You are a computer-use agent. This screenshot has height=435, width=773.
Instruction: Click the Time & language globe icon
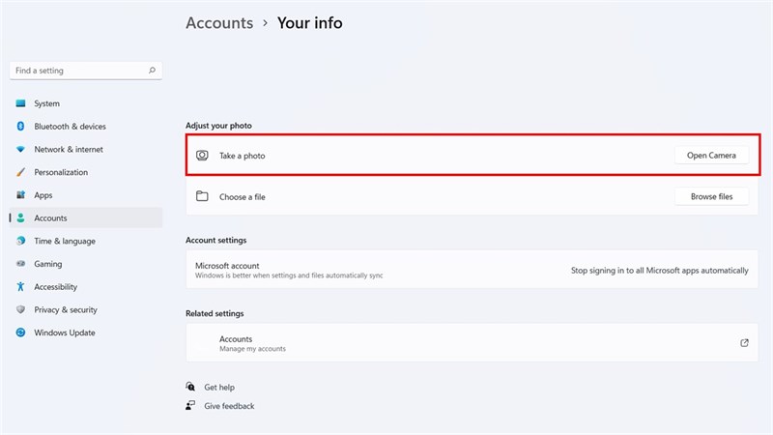[x=20, y=241]
